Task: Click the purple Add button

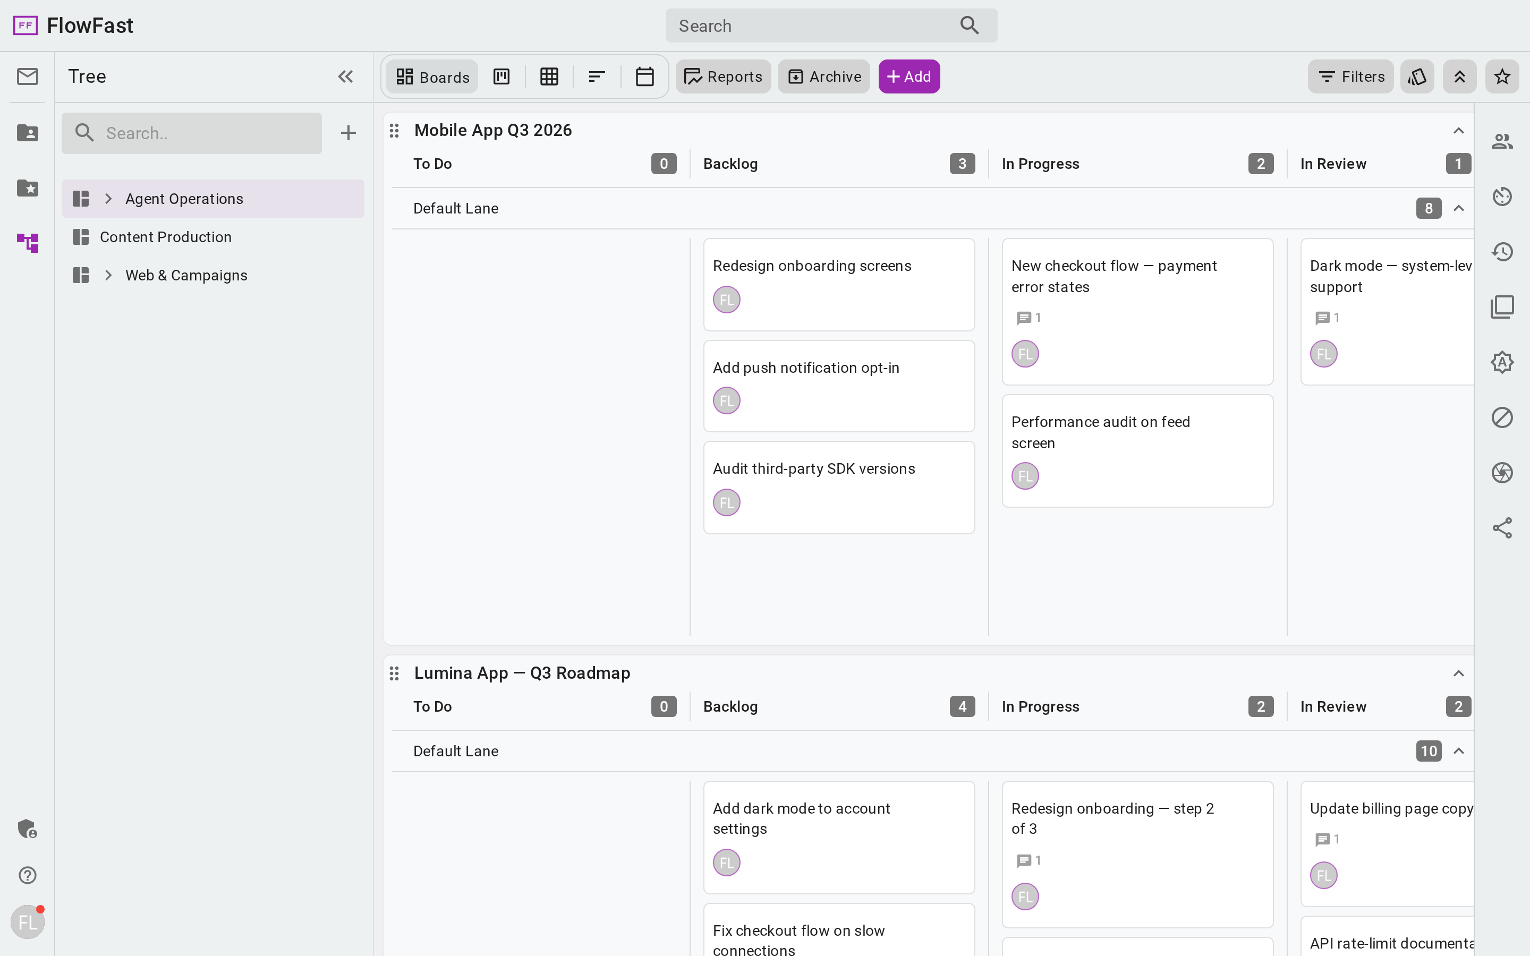Action: (x=909, y=76)
